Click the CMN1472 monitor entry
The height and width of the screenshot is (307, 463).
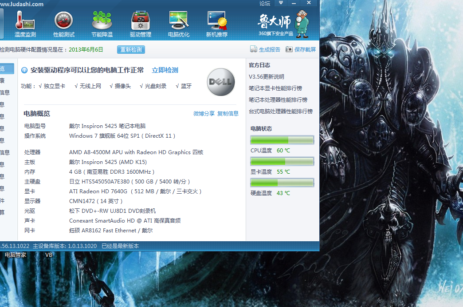point(96,201)
